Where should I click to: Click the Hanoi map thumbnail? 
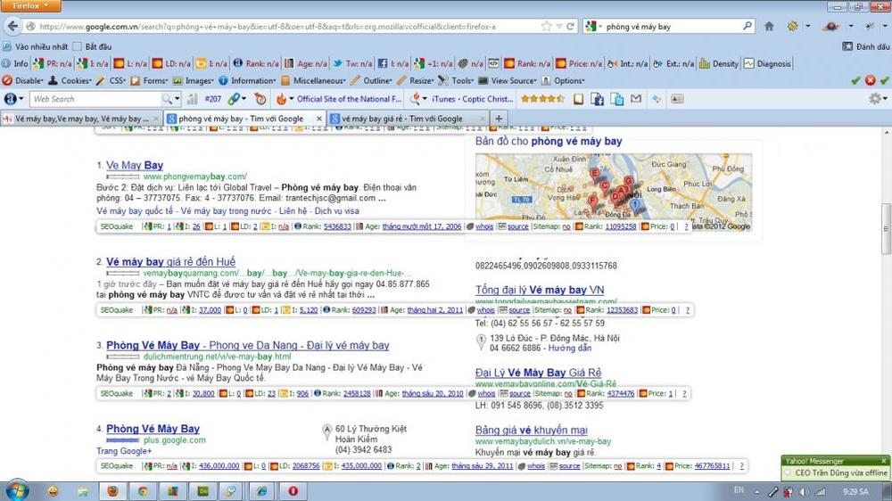pos(614,193)
